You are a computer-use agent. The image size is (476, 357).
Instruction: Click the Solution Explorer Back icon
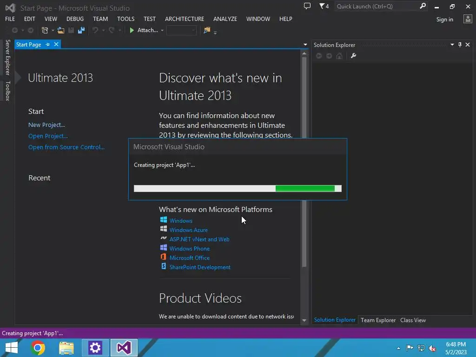(x=319, y=56)
